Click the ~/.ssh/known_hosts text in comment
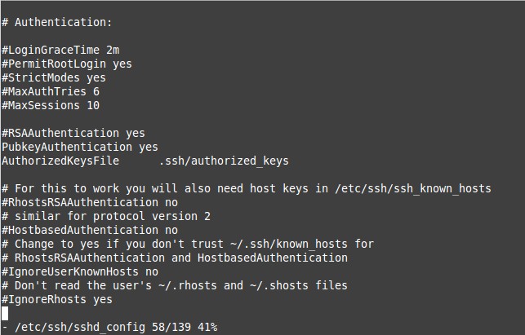525x335 pixels. tap(289, 244)
